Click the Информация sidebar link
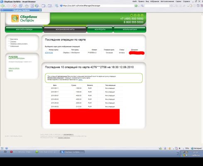The height and width of the screenshot is (166, 203). point(15,46)
